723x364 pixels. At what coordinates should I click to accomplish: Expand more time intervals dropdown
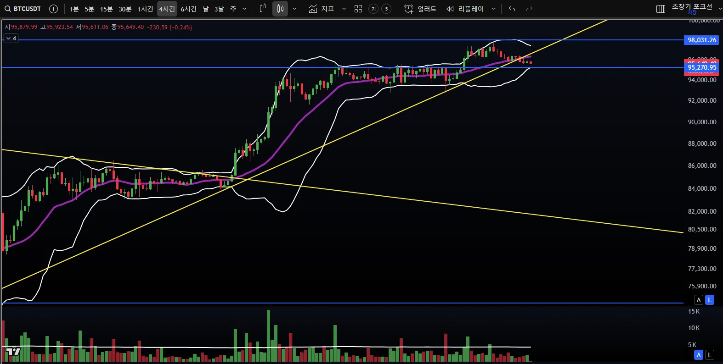[x=244, y=9]
